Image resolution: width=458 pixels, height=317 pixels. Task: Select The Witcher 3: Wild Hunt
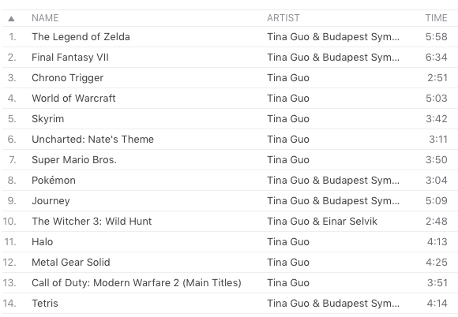coord(230,222)
